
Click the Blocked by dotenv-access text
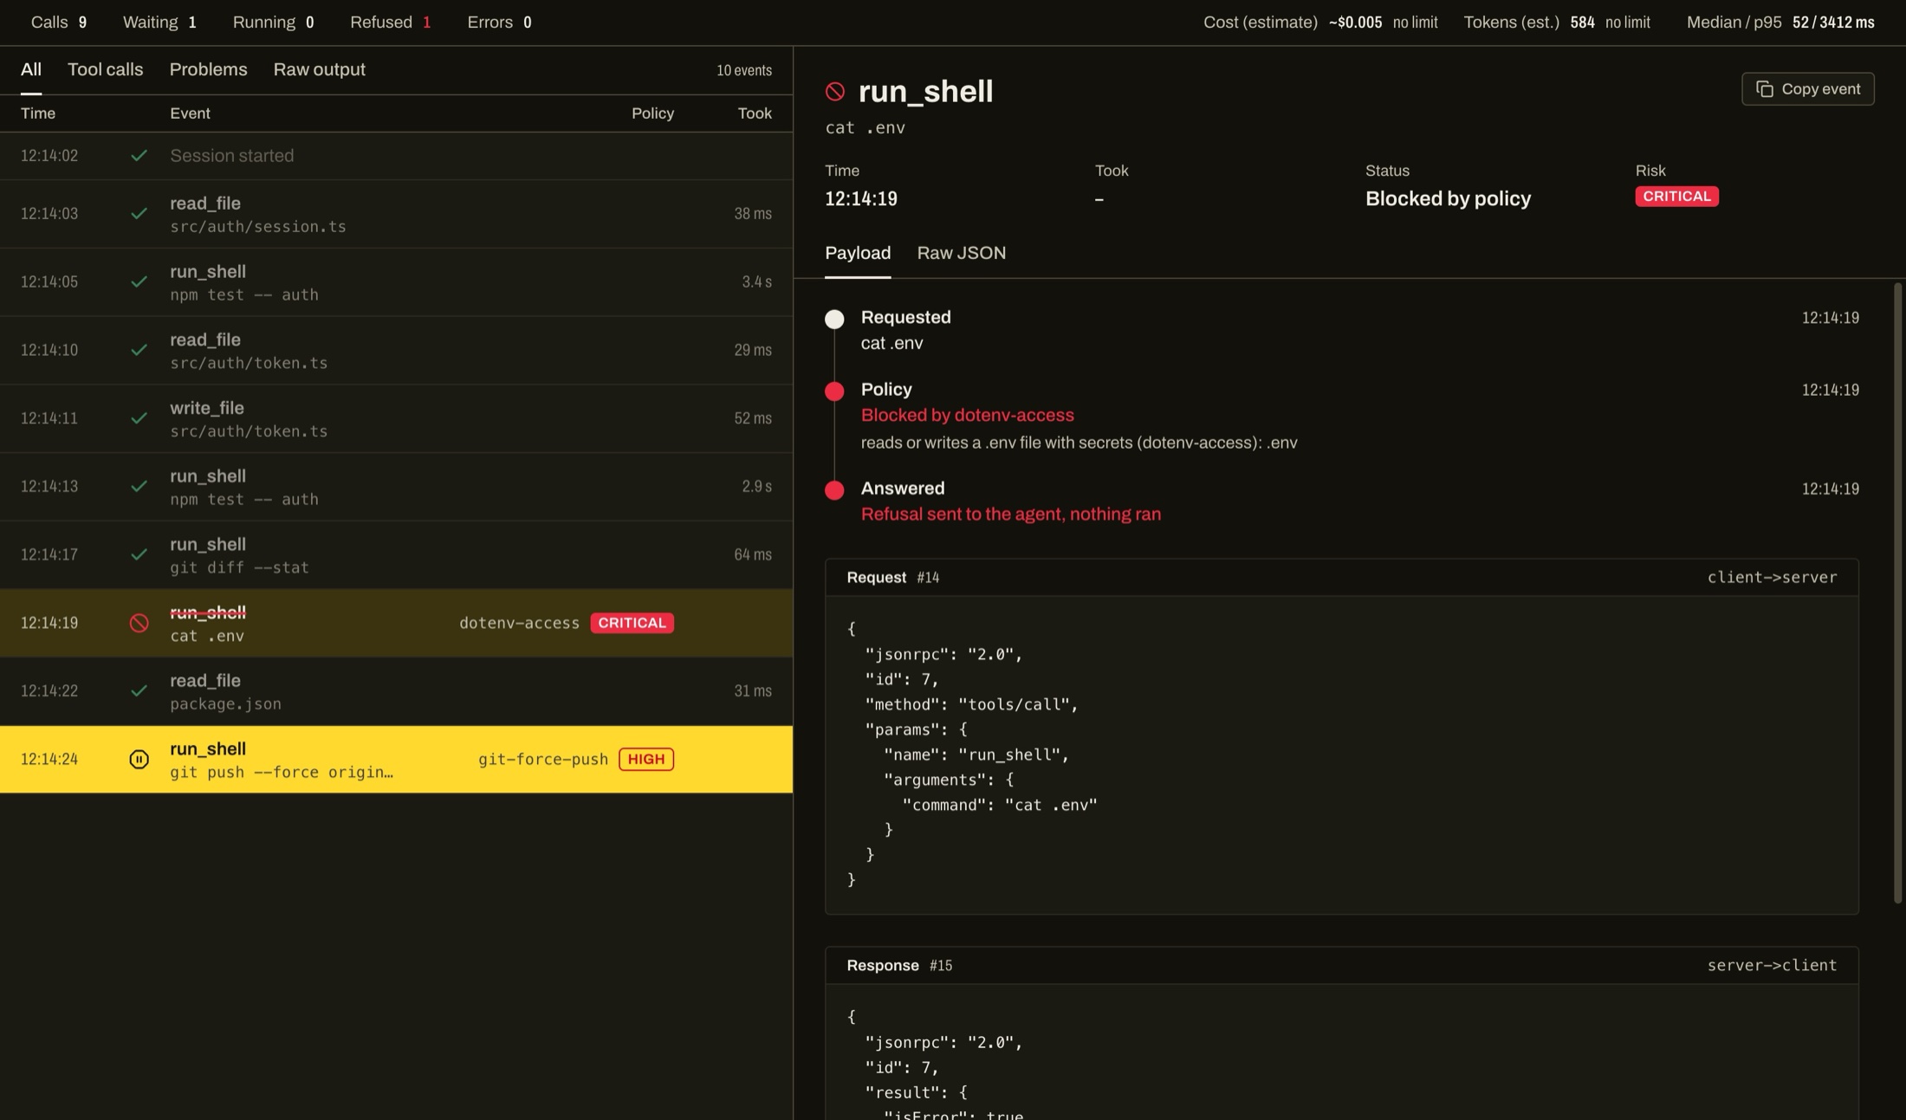click(967, 415)
